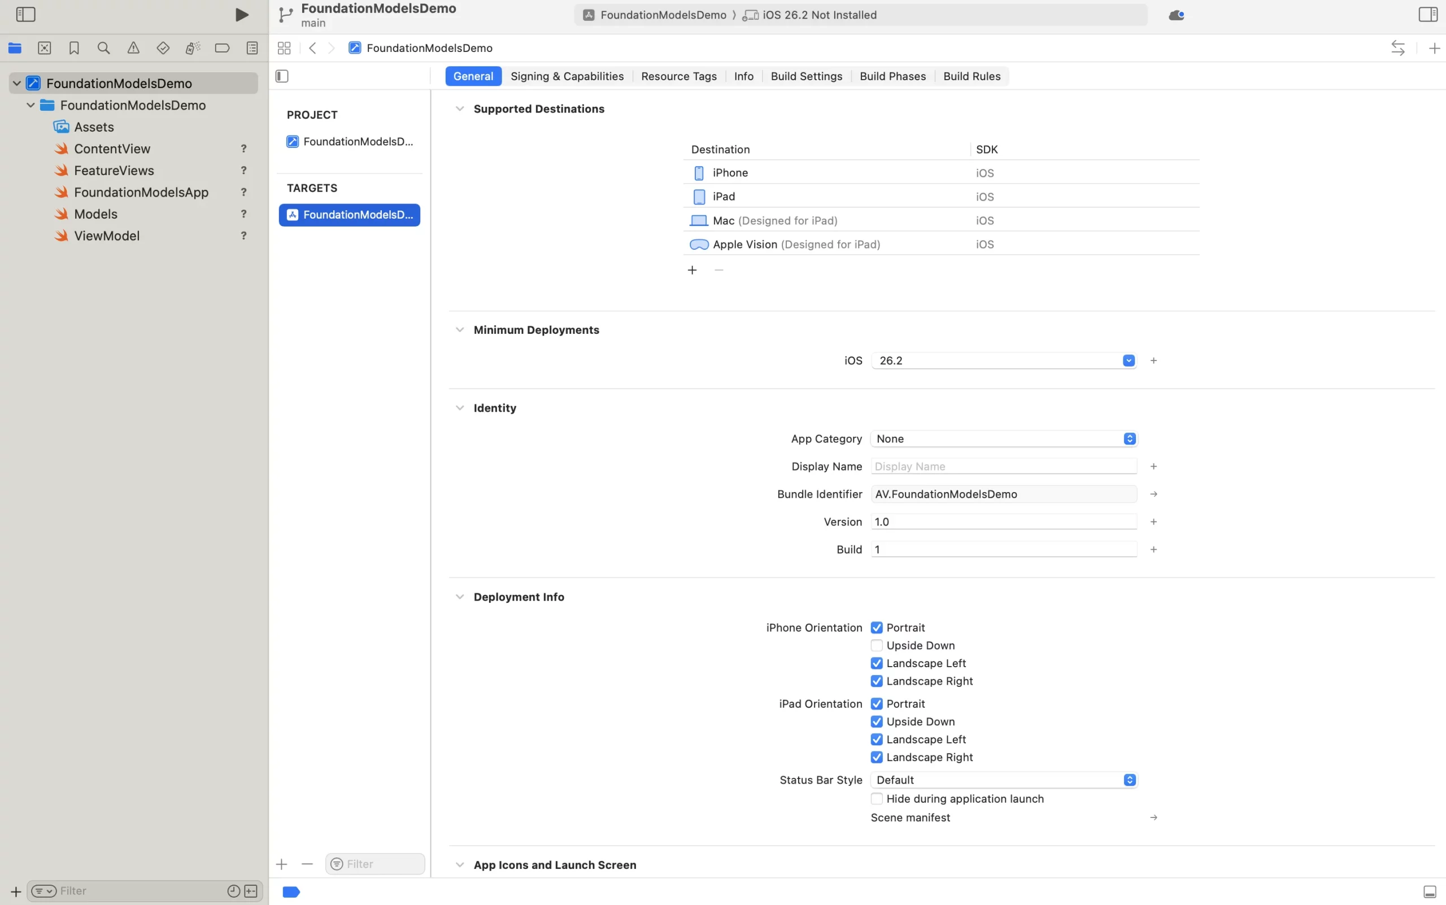Viewport: 1446px width, 905px height.
Task: Open the related items grid icon
Action: [284, 48]
